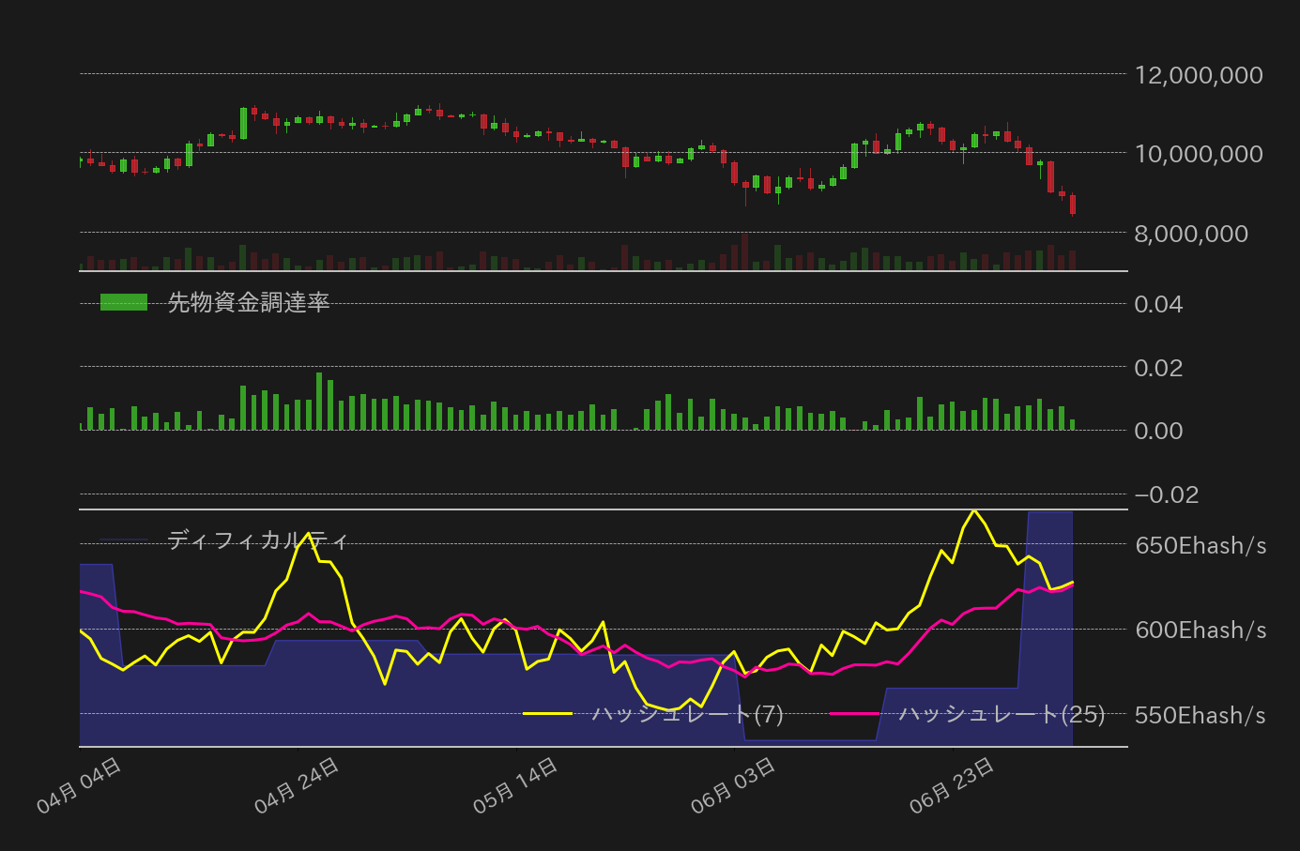Toggle the ディフィカルティ legend label
This screenshot has width=1300, height=851.
click(258, 540)
